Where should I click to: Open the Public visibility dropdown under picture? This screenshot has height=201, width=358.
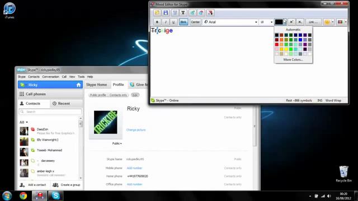(117, 143)
